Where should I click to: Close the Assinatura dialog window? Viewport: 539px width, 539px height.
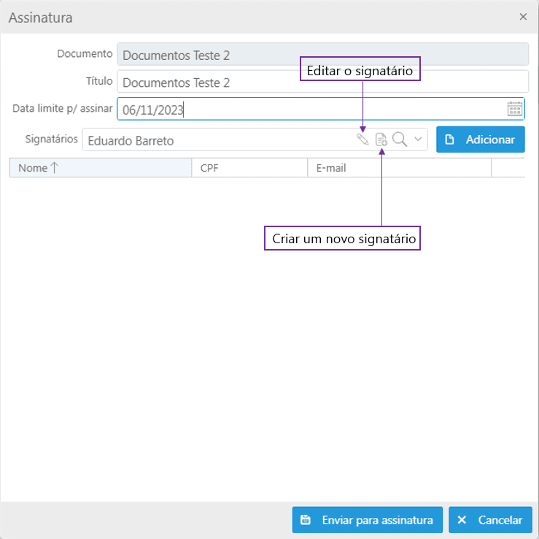(x=523, y=17)
